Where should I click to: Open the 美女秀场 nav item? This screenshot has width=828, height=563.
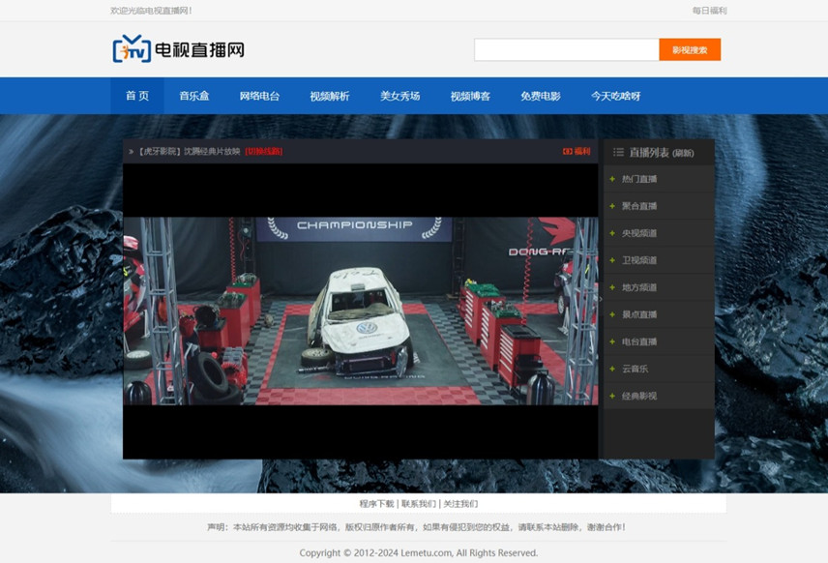tap(399, 96)
